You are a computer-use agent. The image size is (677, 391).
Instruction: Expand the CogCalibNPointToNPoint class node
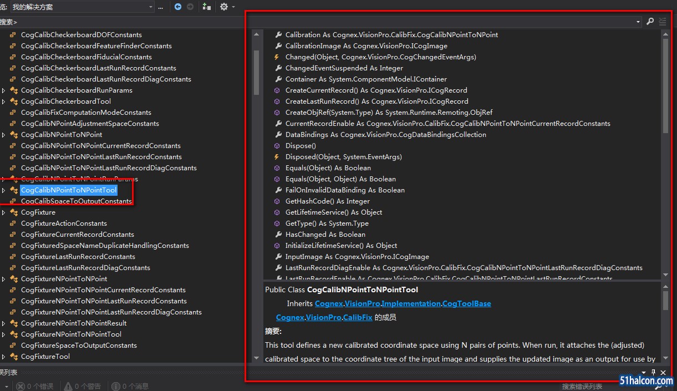pos(4,135)
